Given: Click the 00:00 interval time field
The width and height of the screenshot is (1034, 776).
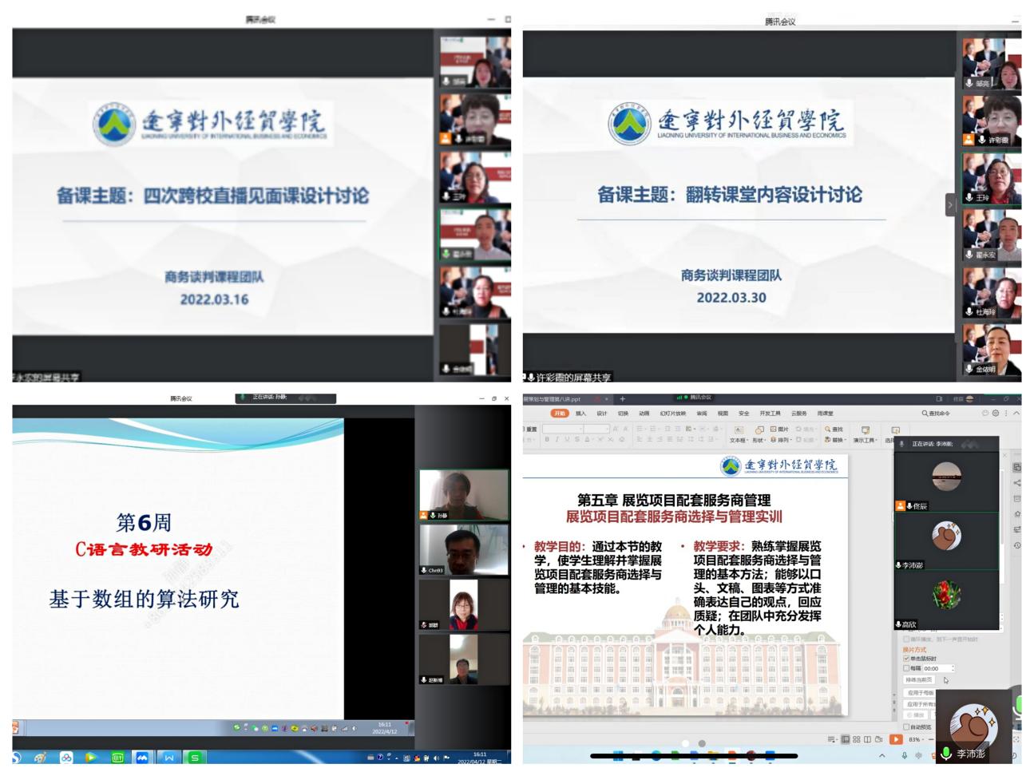Looking at the screenshot, I should [x=938, y=668].
